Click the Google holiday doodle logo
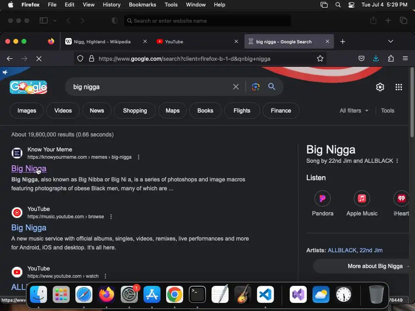This screenshot has height=311, width=415. coord(28,87)
